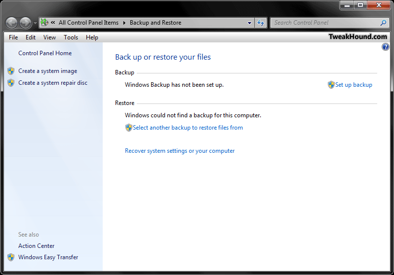Click 'Windows Backup has not been set up.' text

pyautogui.click(x=174, y=85)
